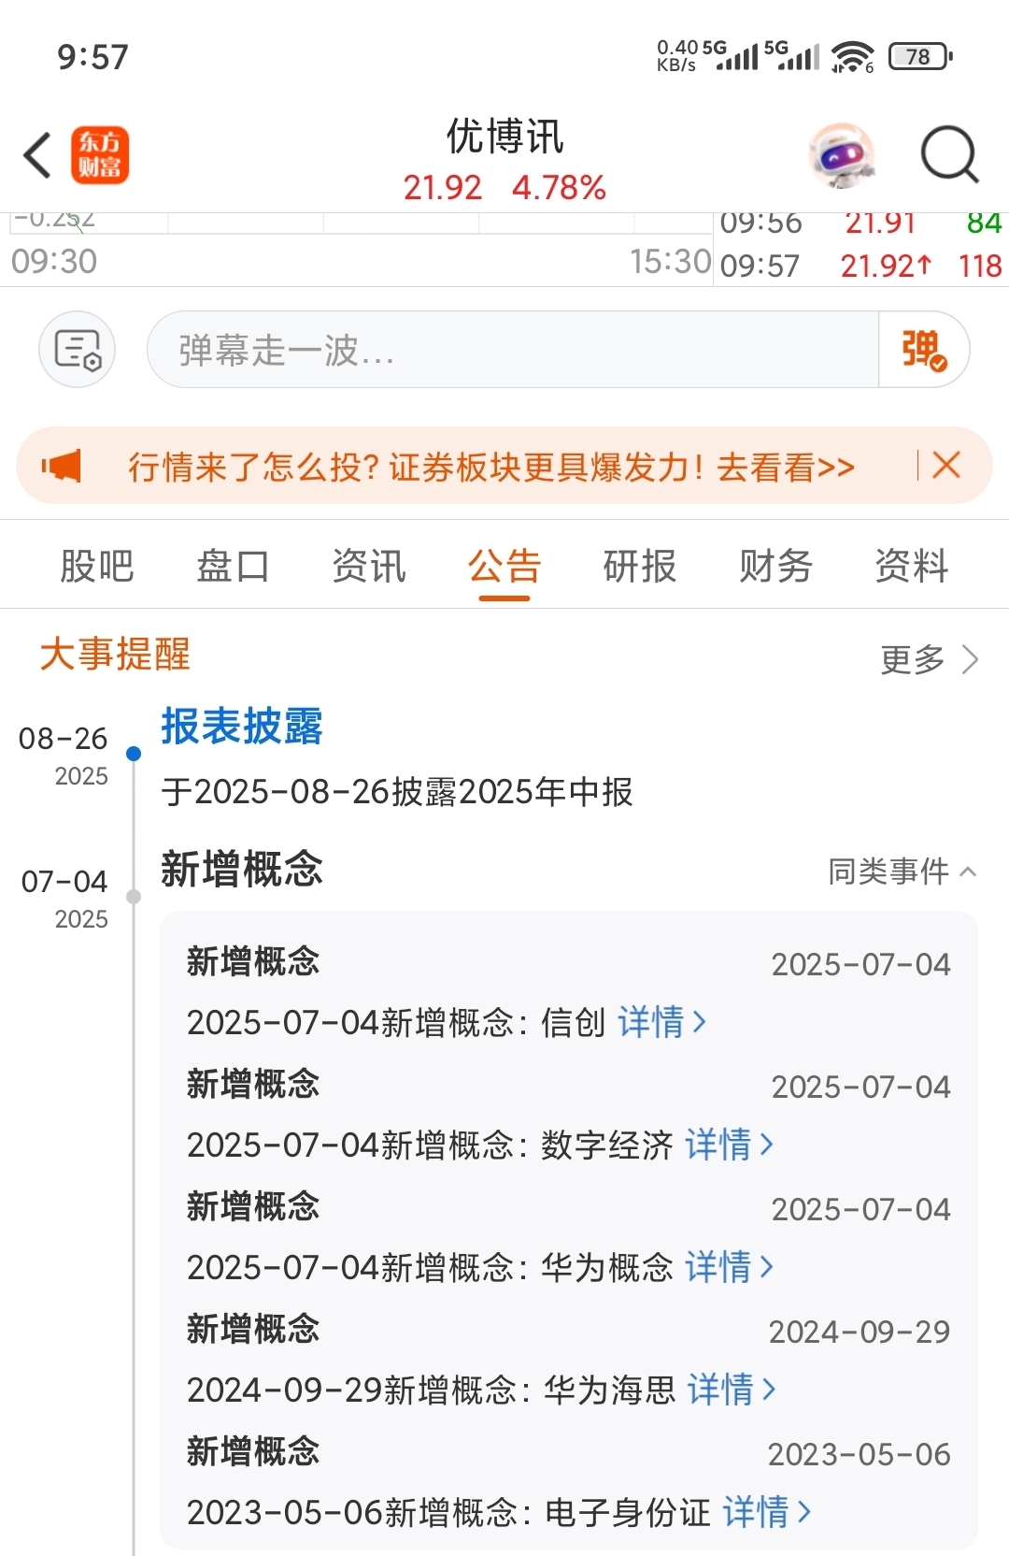Tap the orange megaphone banner icon
The width and height of the screenshot is (1009, 1556).
tap(62, 466)
